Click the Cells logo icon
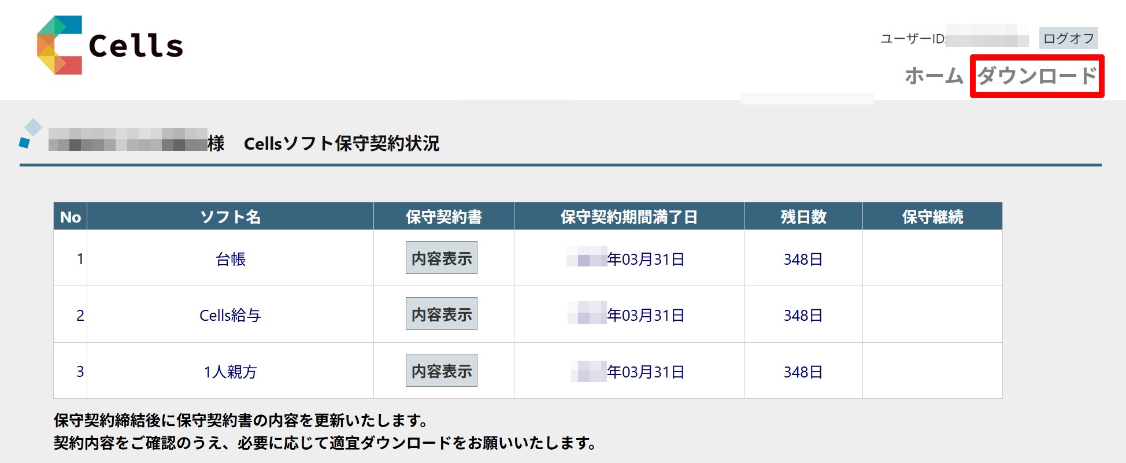The height and width of the screenshot is (463, 1126). click(x=60, y=45)
